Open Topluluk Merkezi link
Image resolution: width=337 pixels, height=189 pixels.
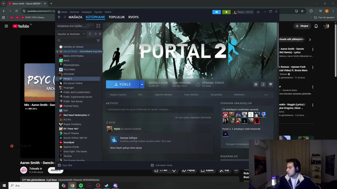(163, 94)
